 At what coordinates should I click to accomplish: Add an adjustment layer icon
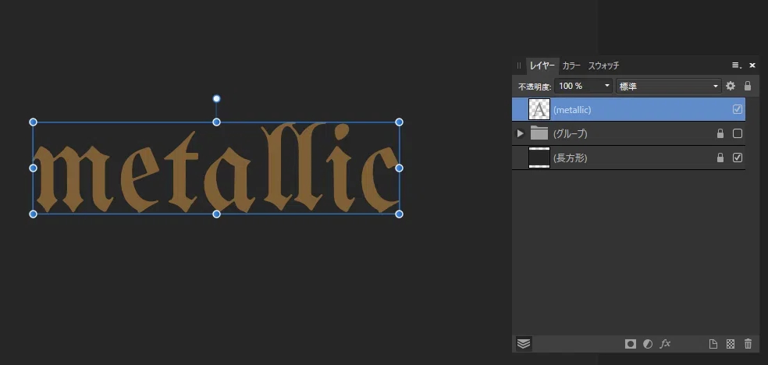click(648, 344)
